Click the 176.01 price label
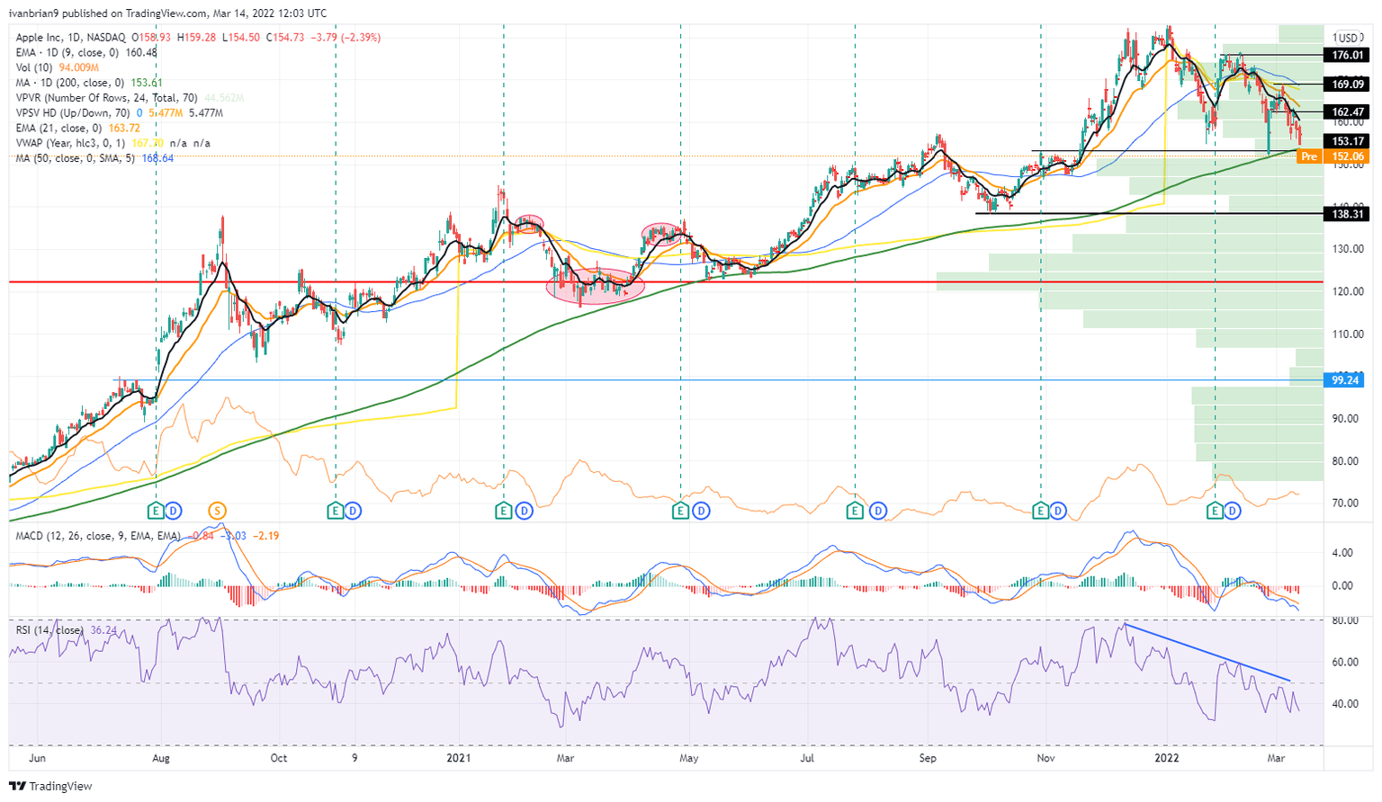This screenshot has height=802, width=1382. [x=1347, y=55]
